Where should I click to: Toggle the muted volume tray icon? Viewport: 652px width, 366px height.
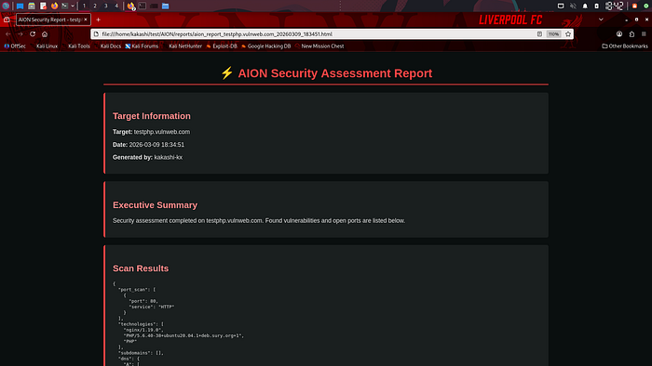pyautogui.click(x=573, y=6)
